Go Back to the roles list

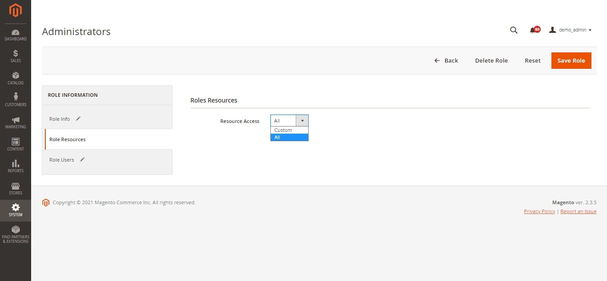pos(446,60)
